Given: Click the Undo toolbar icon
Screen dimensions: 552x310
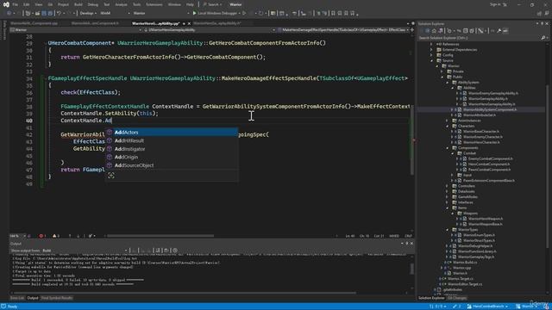Looking at the screenshot, I should point(60,13).
